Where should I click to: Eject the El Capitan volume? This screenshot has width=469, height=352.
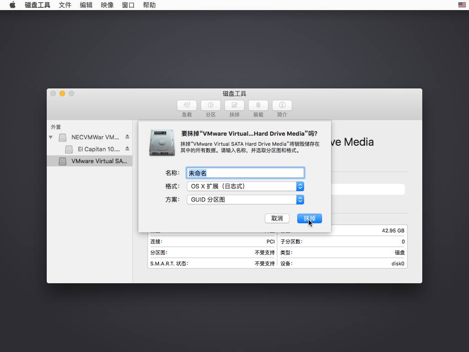(127, 148)
